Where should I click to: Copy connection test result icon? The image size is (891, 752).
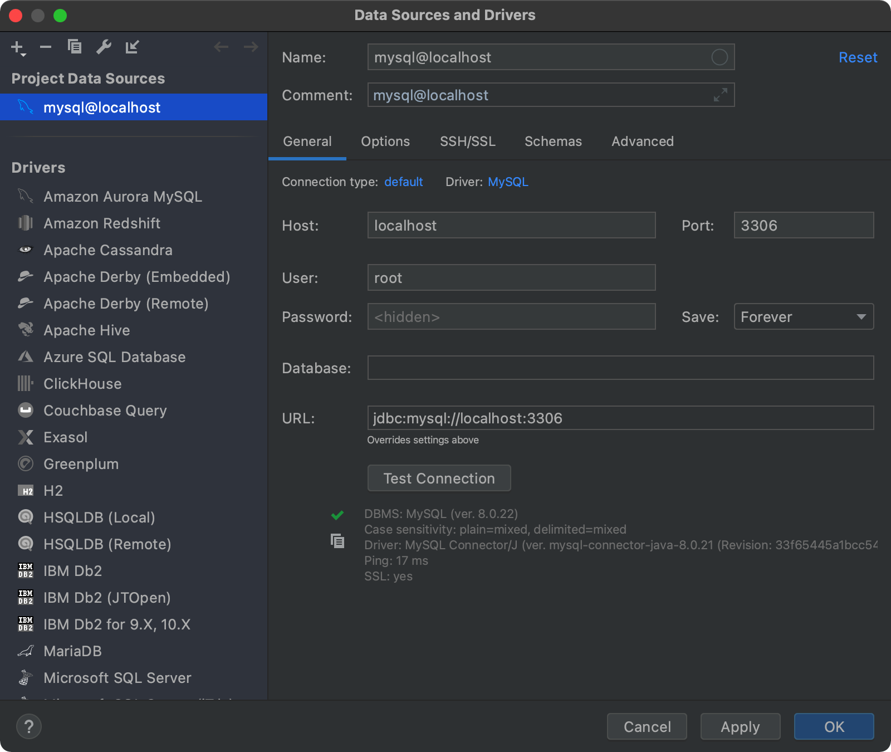point(337,541)
